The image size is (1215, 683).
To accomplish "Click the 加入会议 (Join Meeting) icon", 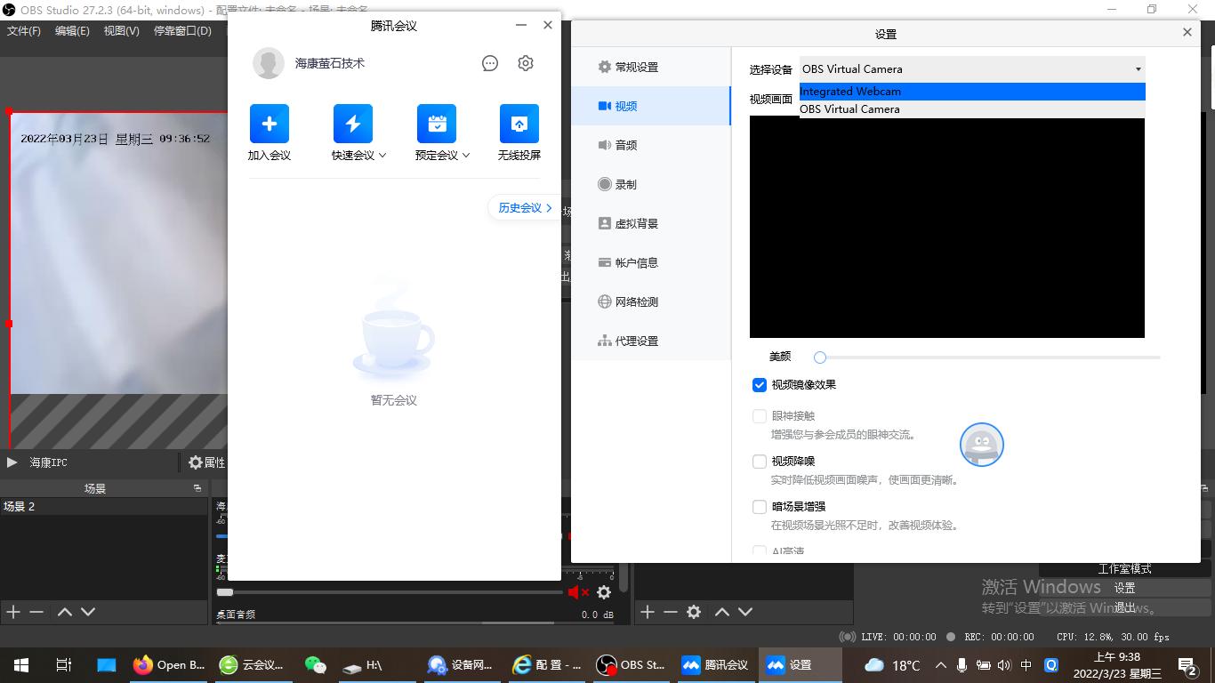I will coord(269,123).
